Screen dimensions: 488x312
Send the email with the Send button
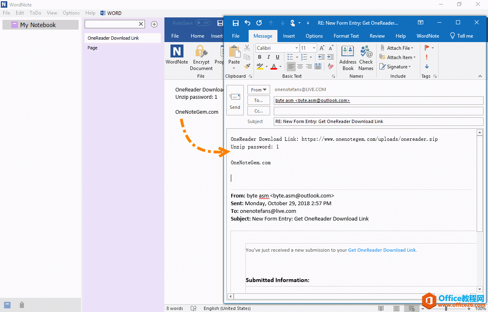pyautogui.click(x=235, y=100)
